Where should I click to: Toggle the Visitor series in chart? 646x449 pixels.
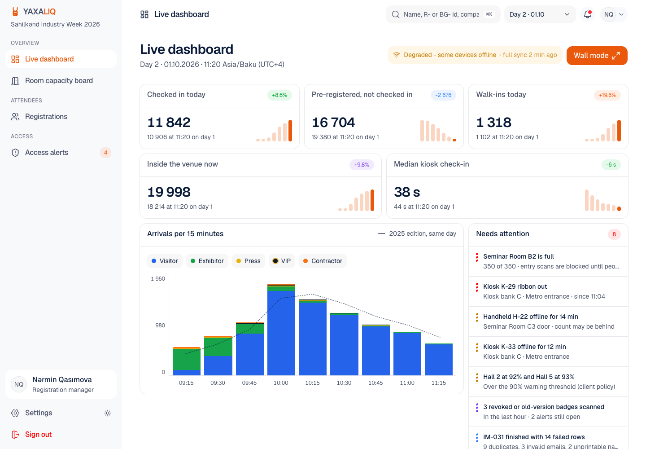coord(165,261)
